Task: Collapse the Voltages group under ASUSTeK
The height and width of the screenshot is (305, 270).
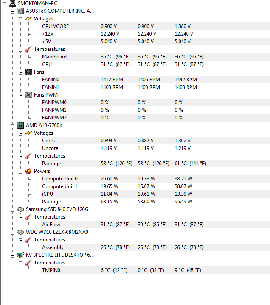Action: click(20, 19)
